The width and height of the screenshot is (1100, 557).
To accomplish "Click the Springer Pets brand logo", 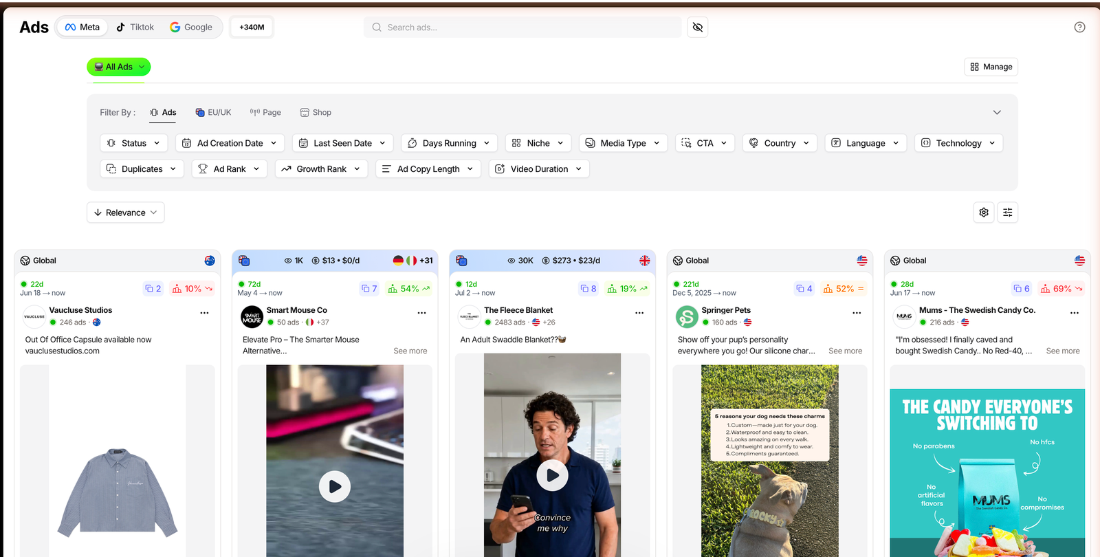I will click(687, 316).
